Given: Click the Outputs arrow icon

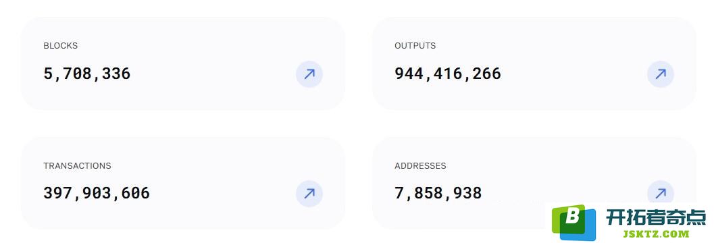Looking at the screenshot, I should click(660, 74).
